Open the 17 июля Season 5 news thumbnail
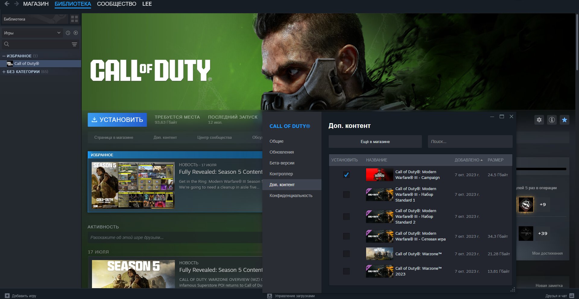The width and height of the screenshot is (579, 299). tap(133, 274)
